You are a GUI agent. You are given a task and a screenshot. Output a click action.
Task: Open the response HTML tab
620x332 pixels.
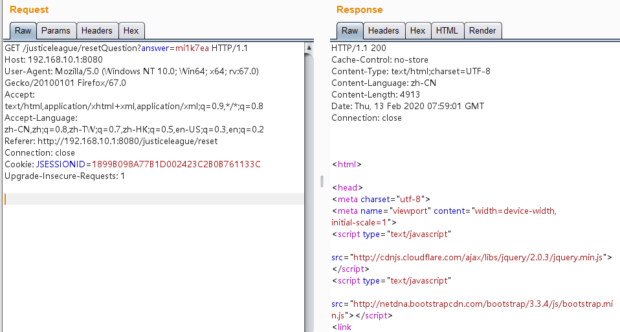pyautogui.click(x=447, y=30)
